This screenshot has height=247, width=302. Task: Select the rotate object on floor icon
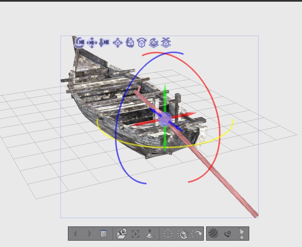coord(154,43)
